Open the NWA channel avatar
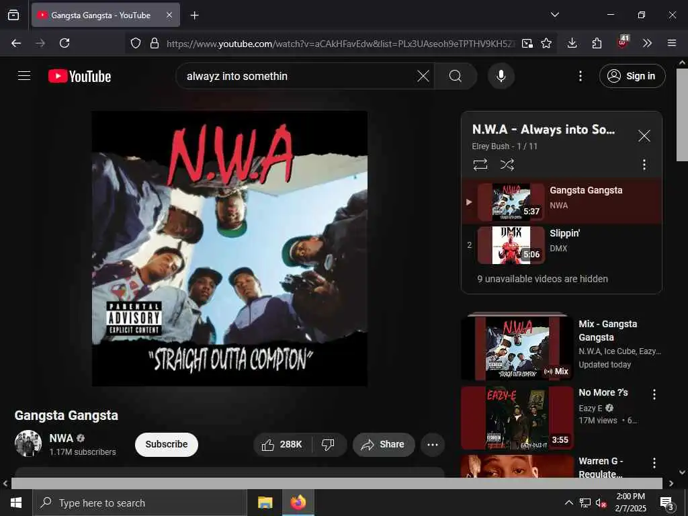Image resolution: width=688 pixels, height=516 pixels. tap(28, 443)
